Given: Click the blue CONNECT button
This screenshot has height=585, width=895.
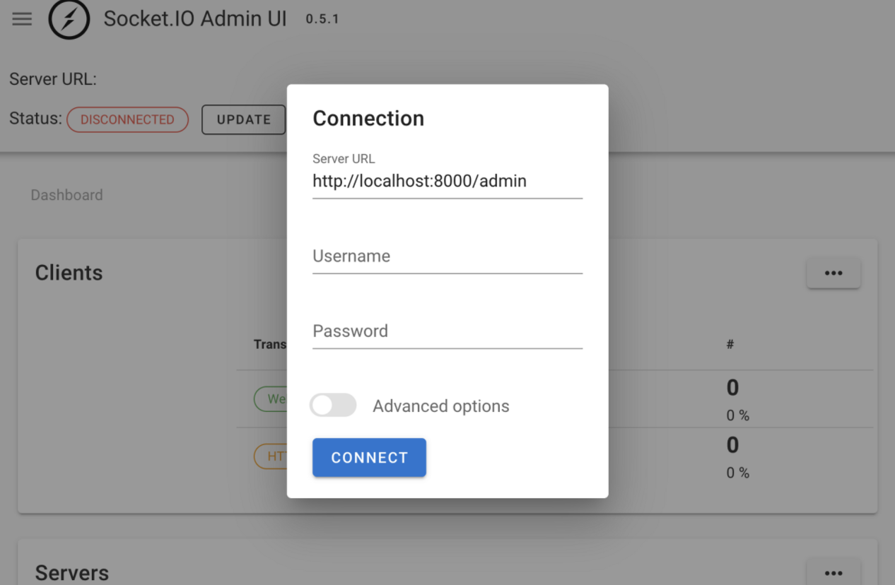Looking at the screenshot, I should click(x=369, y=457).
